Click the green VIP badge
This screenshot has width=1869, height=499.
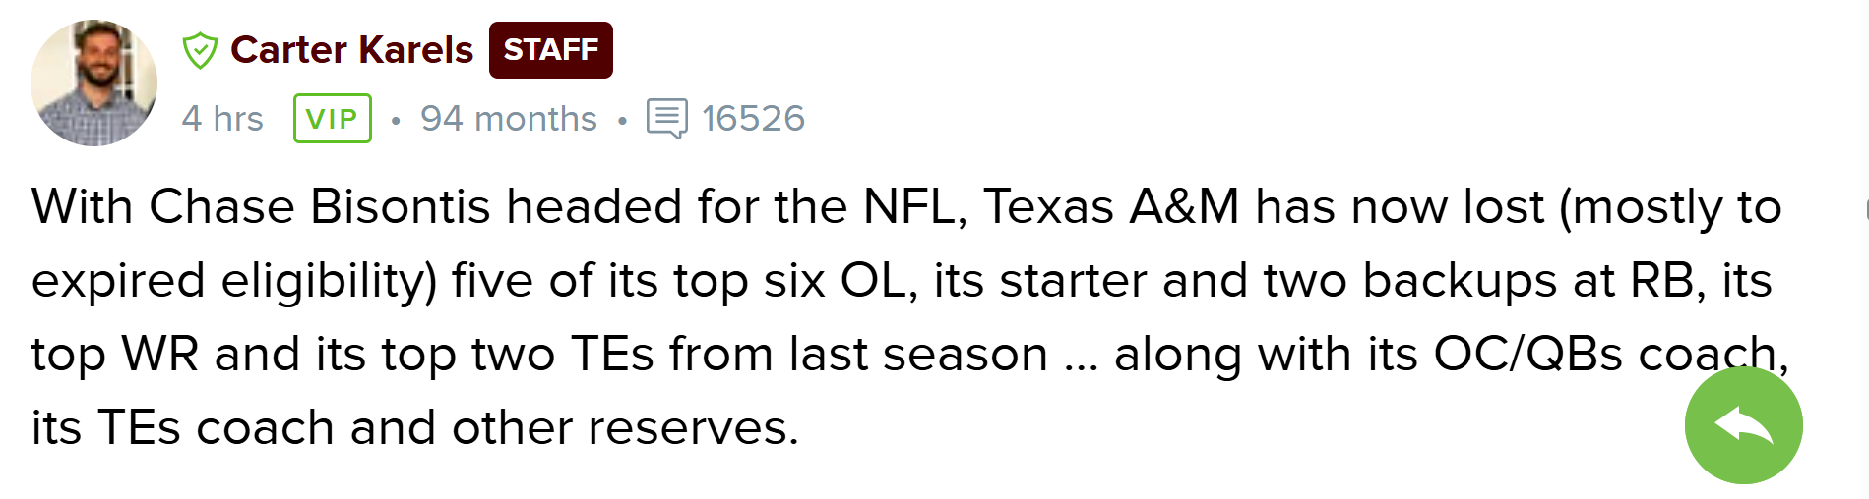(332, 119)
